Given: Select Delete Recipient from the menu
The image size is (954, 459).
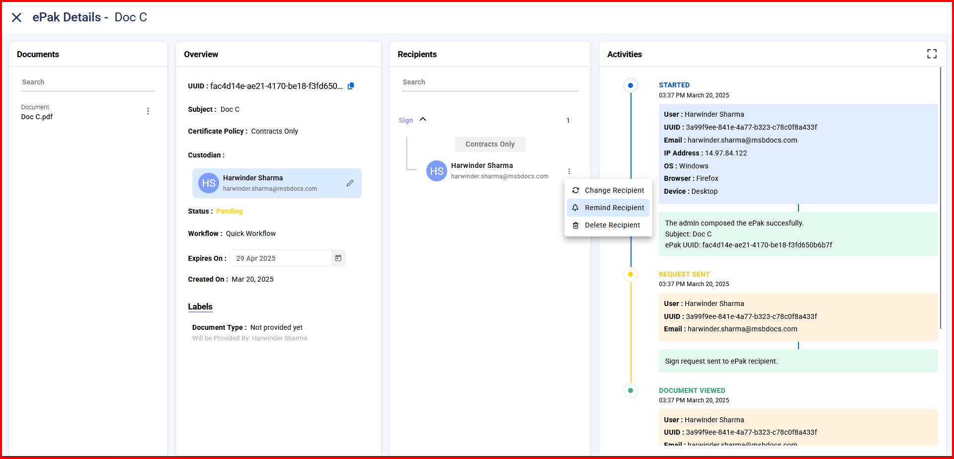Looking at the screenshot, I should (612, 225).
